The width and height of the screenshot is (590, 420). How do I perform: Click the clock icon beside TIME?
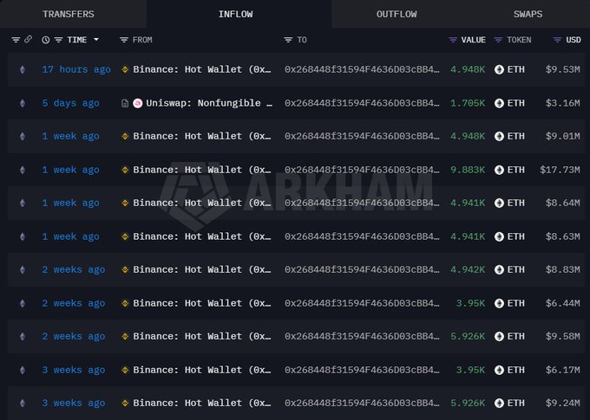(45, 40)
